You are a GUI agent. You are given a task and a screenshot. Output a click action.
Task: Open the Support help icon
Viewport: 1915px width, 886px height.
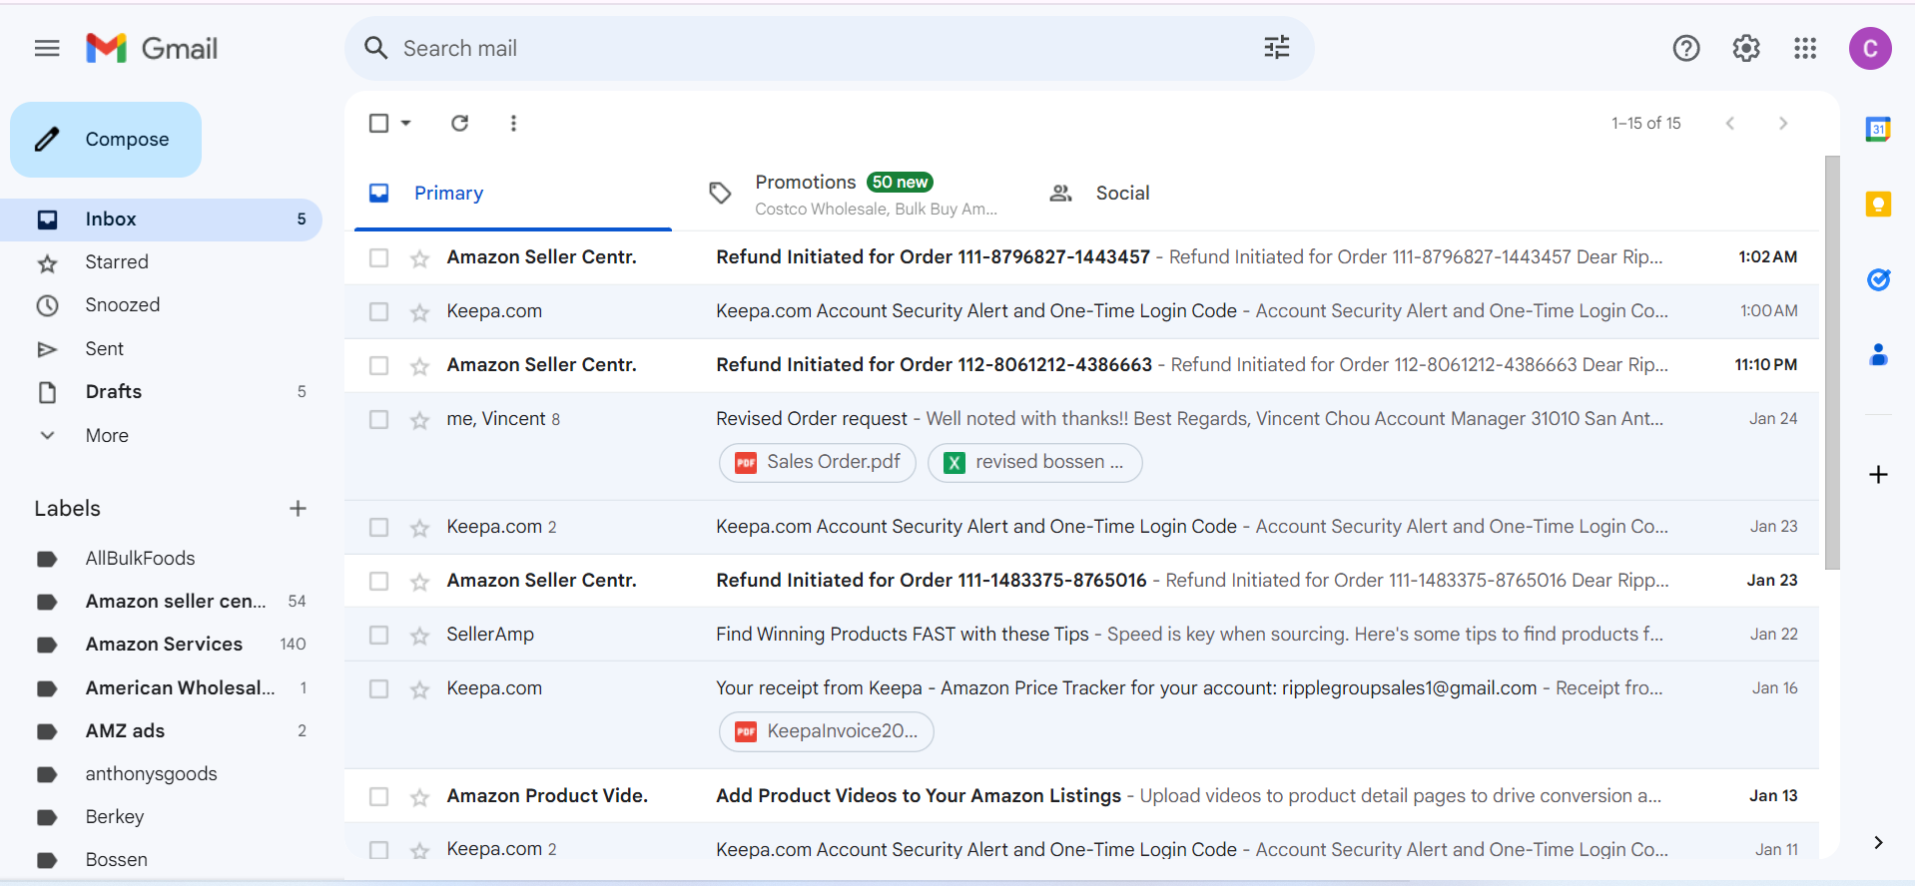click(1686, 48)
